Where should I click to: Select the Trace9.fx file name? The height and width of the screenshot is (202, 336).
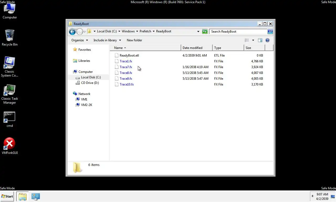click(x=126, y=79)
